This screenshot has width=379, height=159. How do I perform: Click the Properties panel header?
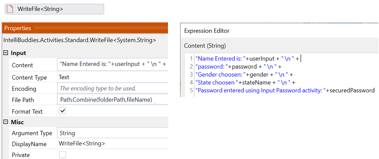[85, 28]
